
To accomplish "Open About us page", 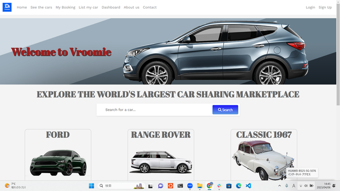I will click(x=131, y=8).
